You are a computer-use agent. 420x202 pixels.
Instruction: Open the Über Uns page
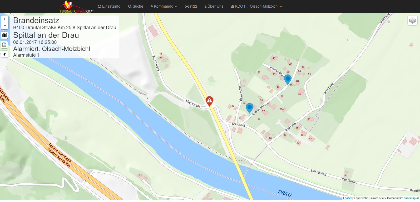click(x=214, y=6)
